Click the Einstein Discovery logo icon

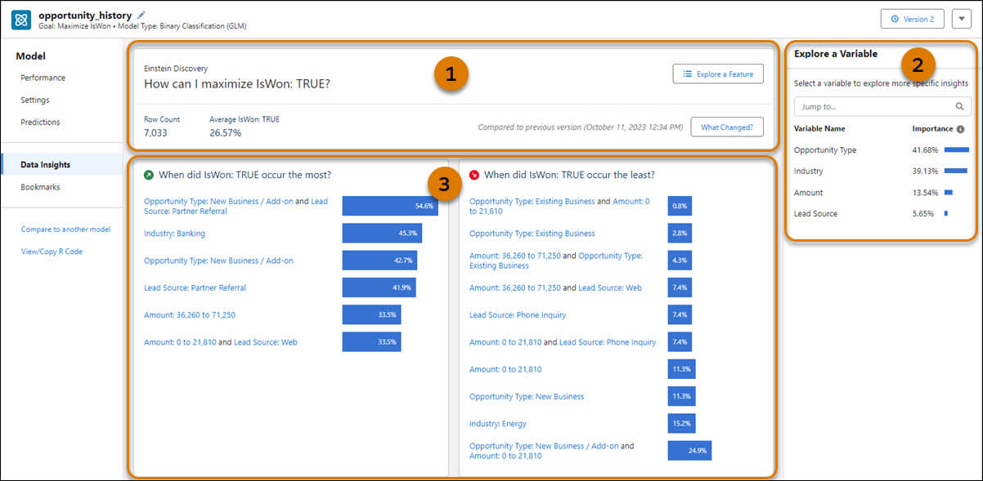[20, 19]
